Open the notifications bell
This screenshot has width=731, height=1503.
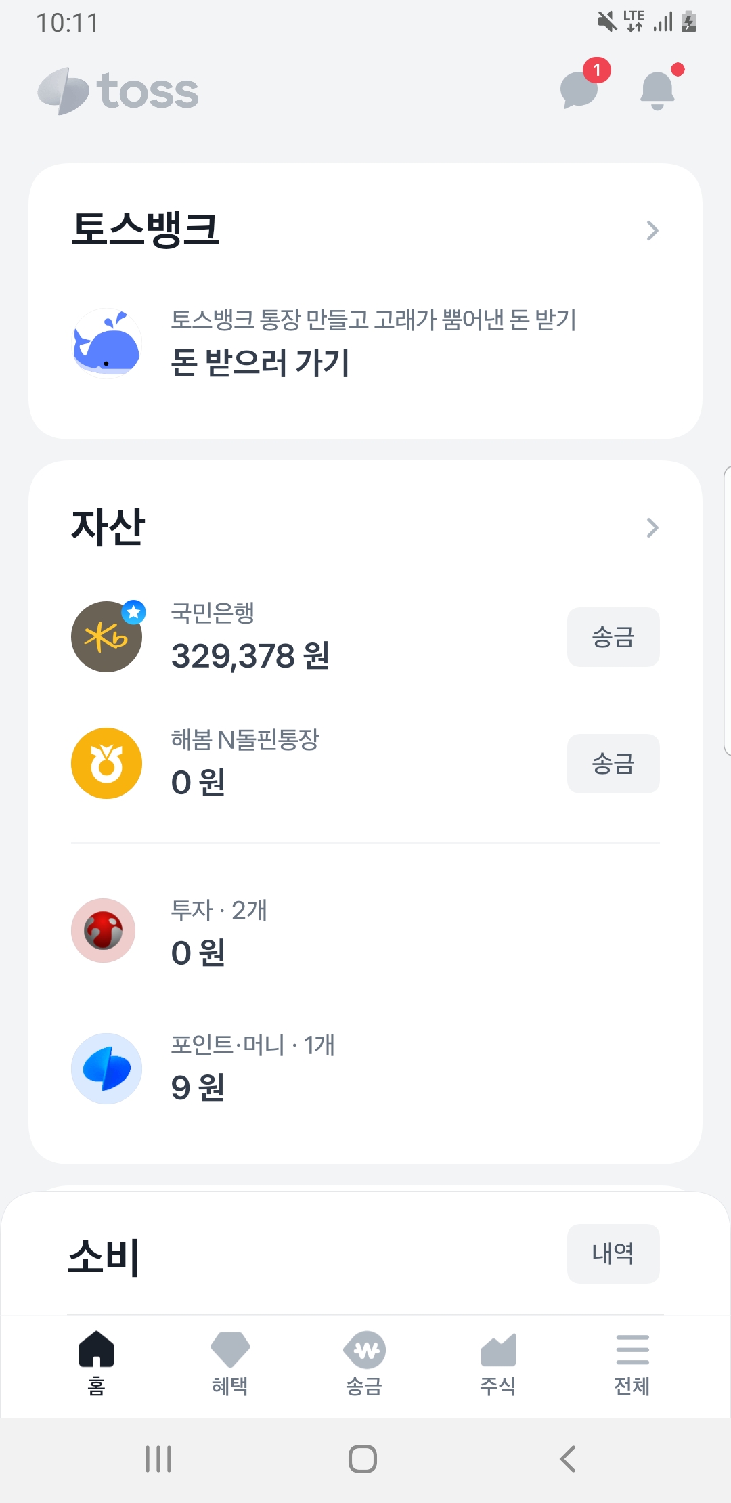(657, 89)
